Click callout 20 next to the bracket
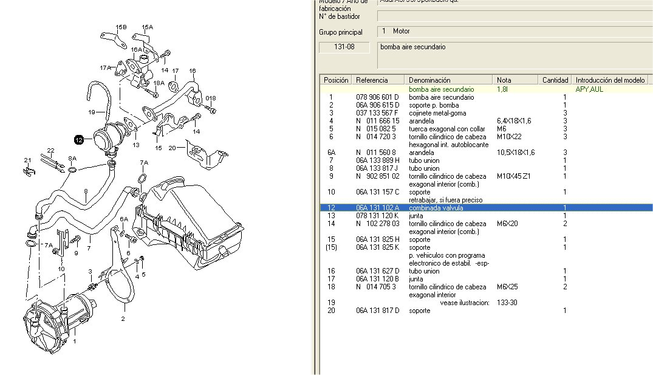This screenshot has width=653, height=375. tap(172, 148)
